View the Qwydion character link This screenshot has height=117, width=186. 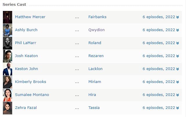(x=96, y=30)
